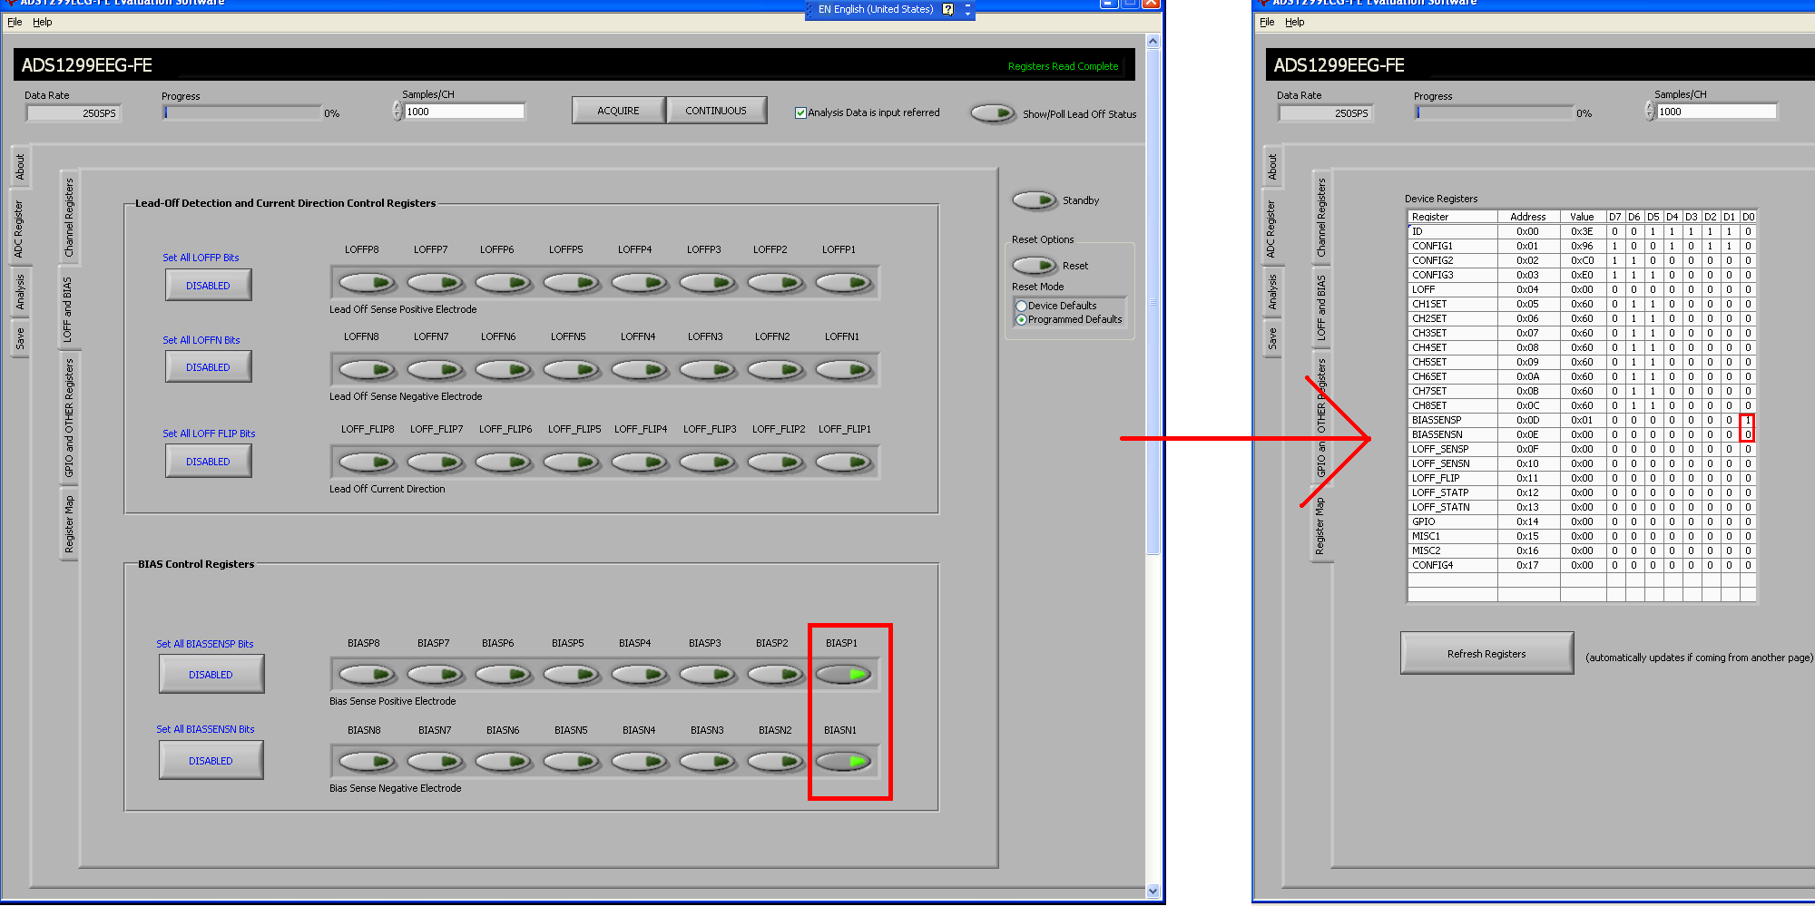
Task: Click the Data Rate field in the left window
Action: click(x=73, y=113)
